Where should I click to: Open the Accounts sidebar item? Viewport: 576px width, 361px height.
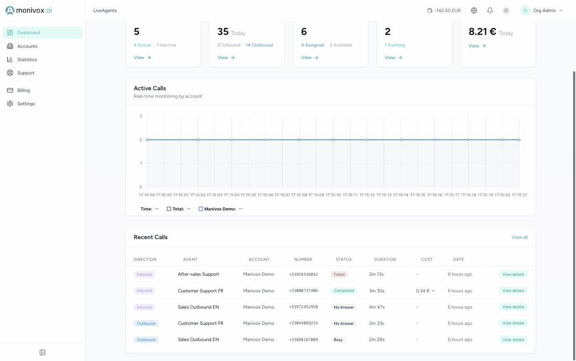(42, 46)
